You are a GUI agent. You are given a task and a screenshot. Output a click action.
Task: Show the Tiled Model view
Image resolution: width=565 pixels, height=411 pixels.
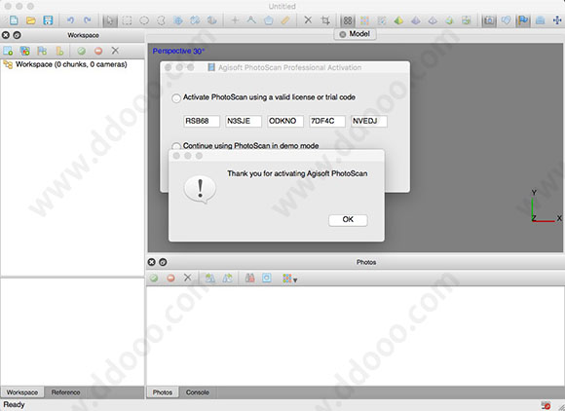pos(467,20)
